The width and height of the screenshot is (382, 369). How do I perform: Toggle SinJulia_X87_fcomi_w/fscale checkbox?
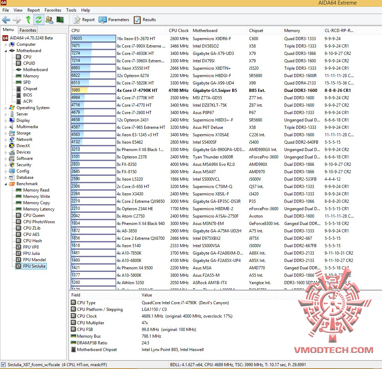click(3, 365)
